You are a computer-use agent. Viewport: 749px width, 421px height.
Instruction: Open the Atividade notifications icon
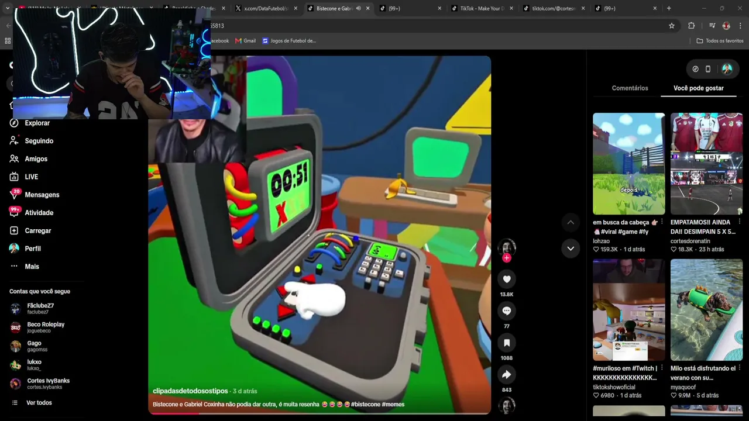point(14,212)
